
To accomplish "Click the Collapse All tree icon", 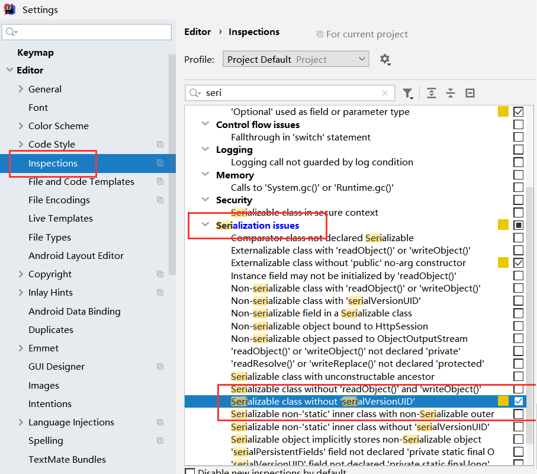I will (451, 93).
